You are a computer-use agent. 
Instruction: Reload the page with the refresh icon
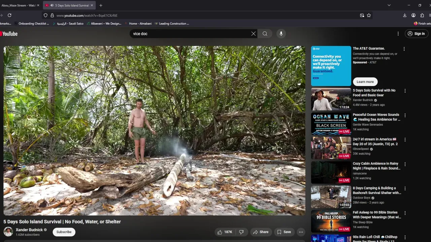coord(9,15)
